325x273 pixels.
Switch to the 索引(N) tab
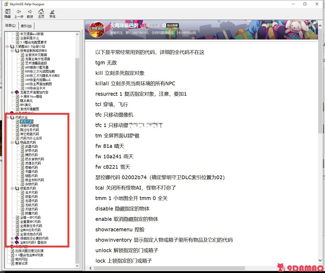(x=26, y=26)
